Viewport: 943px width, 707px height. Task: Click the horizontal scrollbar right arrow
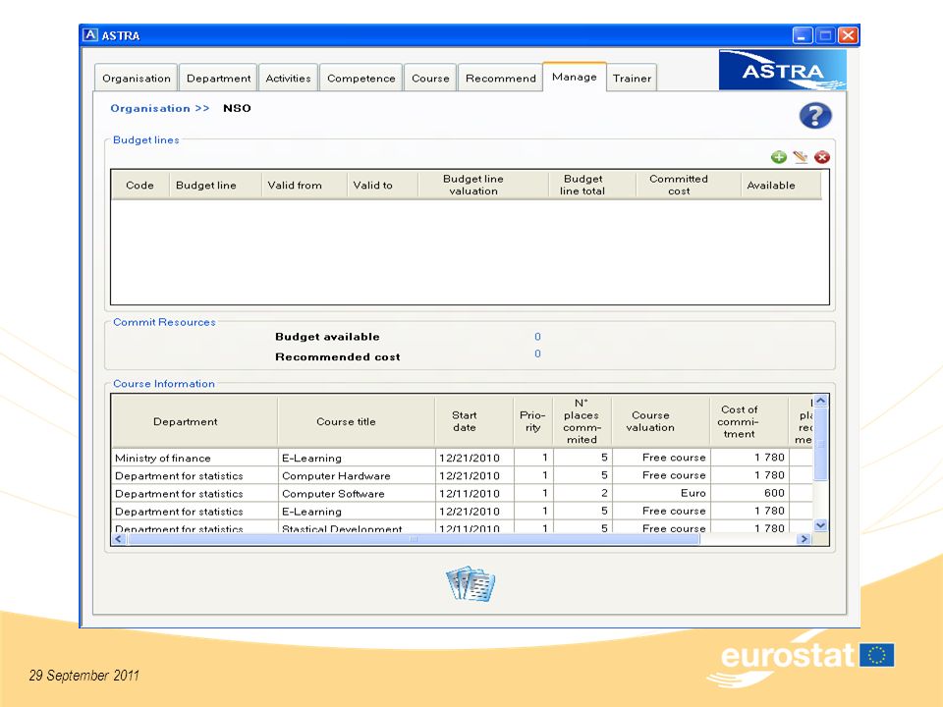(x=804, y=539)
